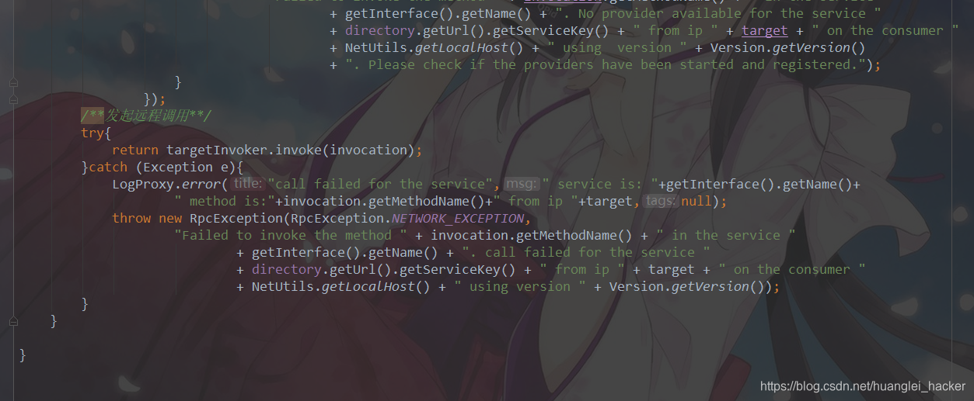Click the 'msg:' parameter hint
The height and width of the screenshot is (401, 974).
click(522, 184)
